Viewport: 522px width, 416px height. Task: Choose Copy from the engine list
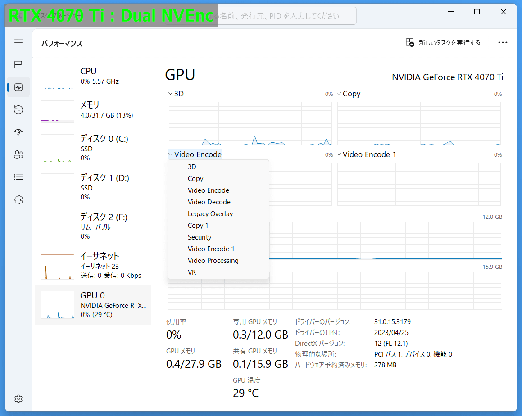tap(218, 179)
